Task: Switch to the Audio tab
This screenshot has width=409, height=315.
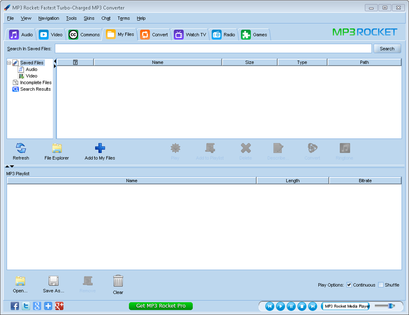Action: click(21, 35)
